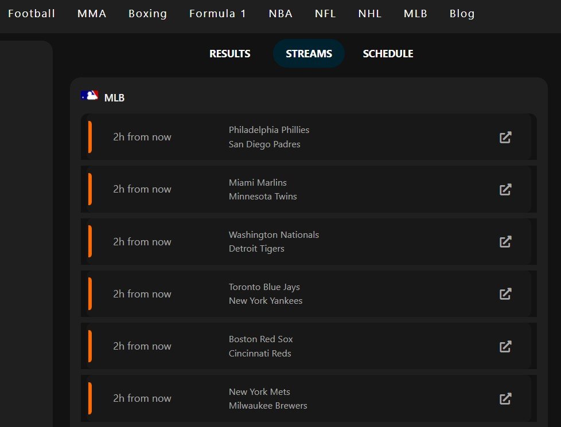Click '2h from now' in Red Sox row
This screenshot has width=561, height=427.
tap(142, 346)
